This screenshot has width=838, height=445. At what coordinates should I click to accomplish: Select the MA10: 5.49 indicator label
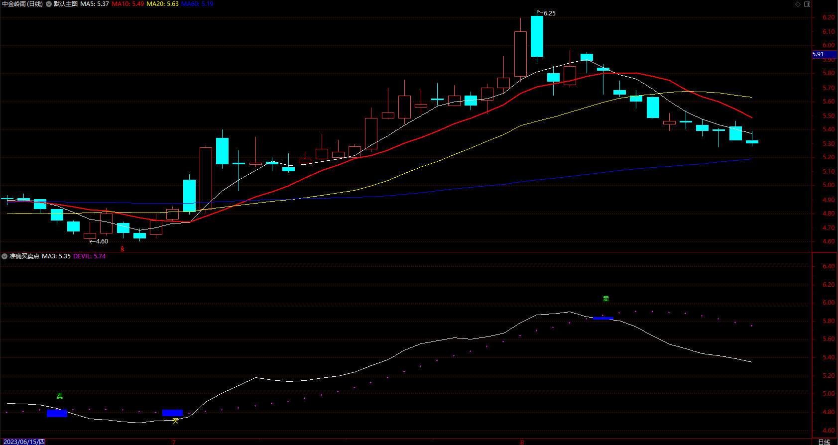pyautogui.click(x=128, y=4)
